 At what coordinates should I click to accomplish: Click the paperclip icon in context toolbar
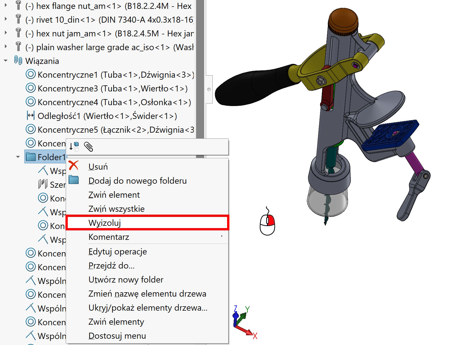88,147
